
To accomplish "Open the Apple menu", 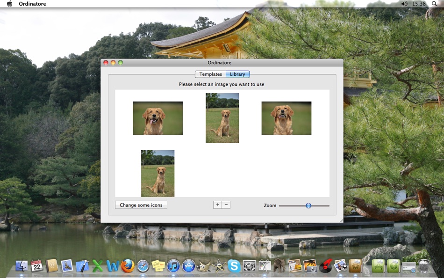I will [10, 4].
